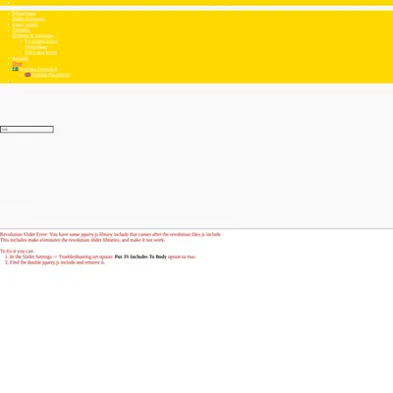Open the fourth link in the yellow menu
Screen dimensions: 393x393
tap(21, 30)
